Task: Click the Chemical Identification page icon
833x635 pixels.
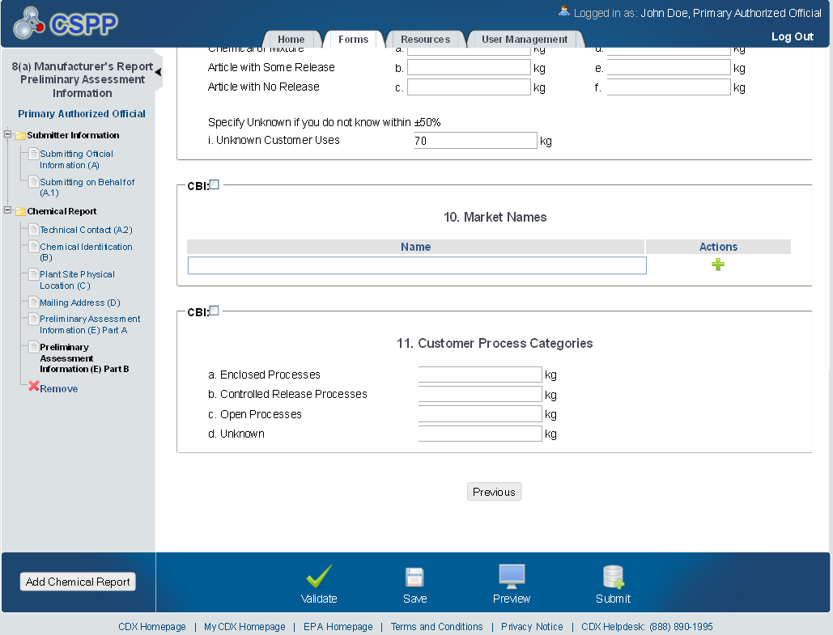Action: (33, 247)
